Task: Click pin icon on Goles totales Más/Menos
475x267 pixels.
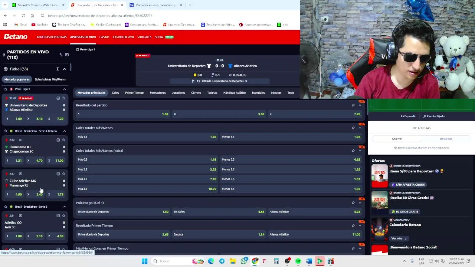Action: [x=353, y=128]
